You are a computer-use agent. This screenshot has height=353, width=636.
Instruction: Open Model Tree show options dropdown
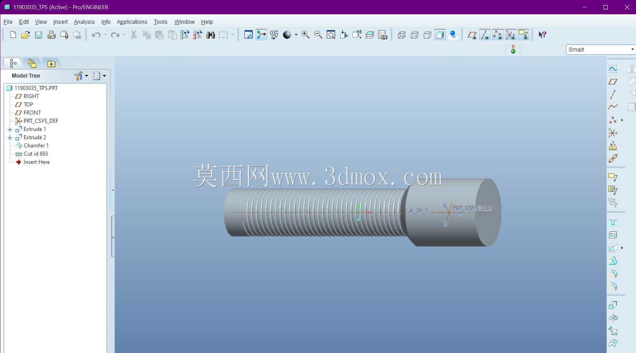[99, 76]
